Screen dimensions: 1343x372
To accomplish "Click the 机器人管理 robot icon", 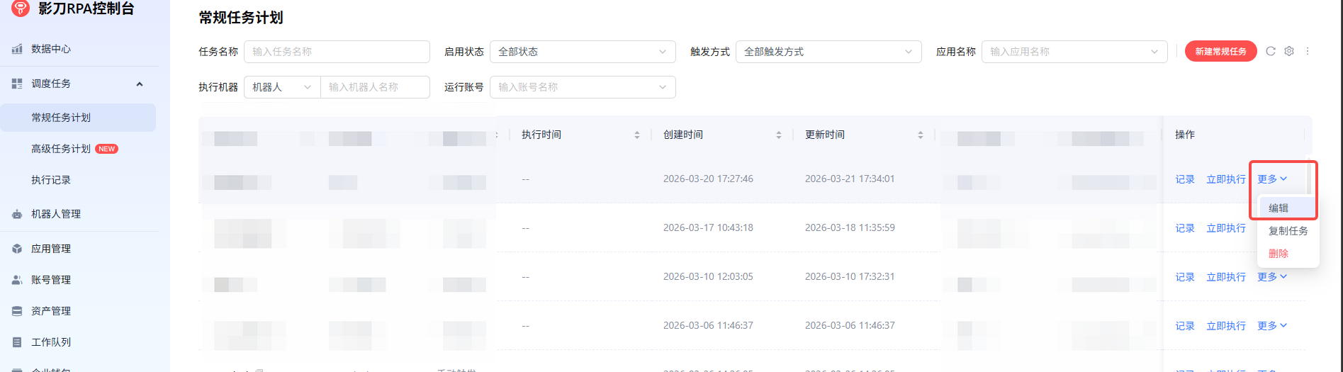I will click(17, 214).
